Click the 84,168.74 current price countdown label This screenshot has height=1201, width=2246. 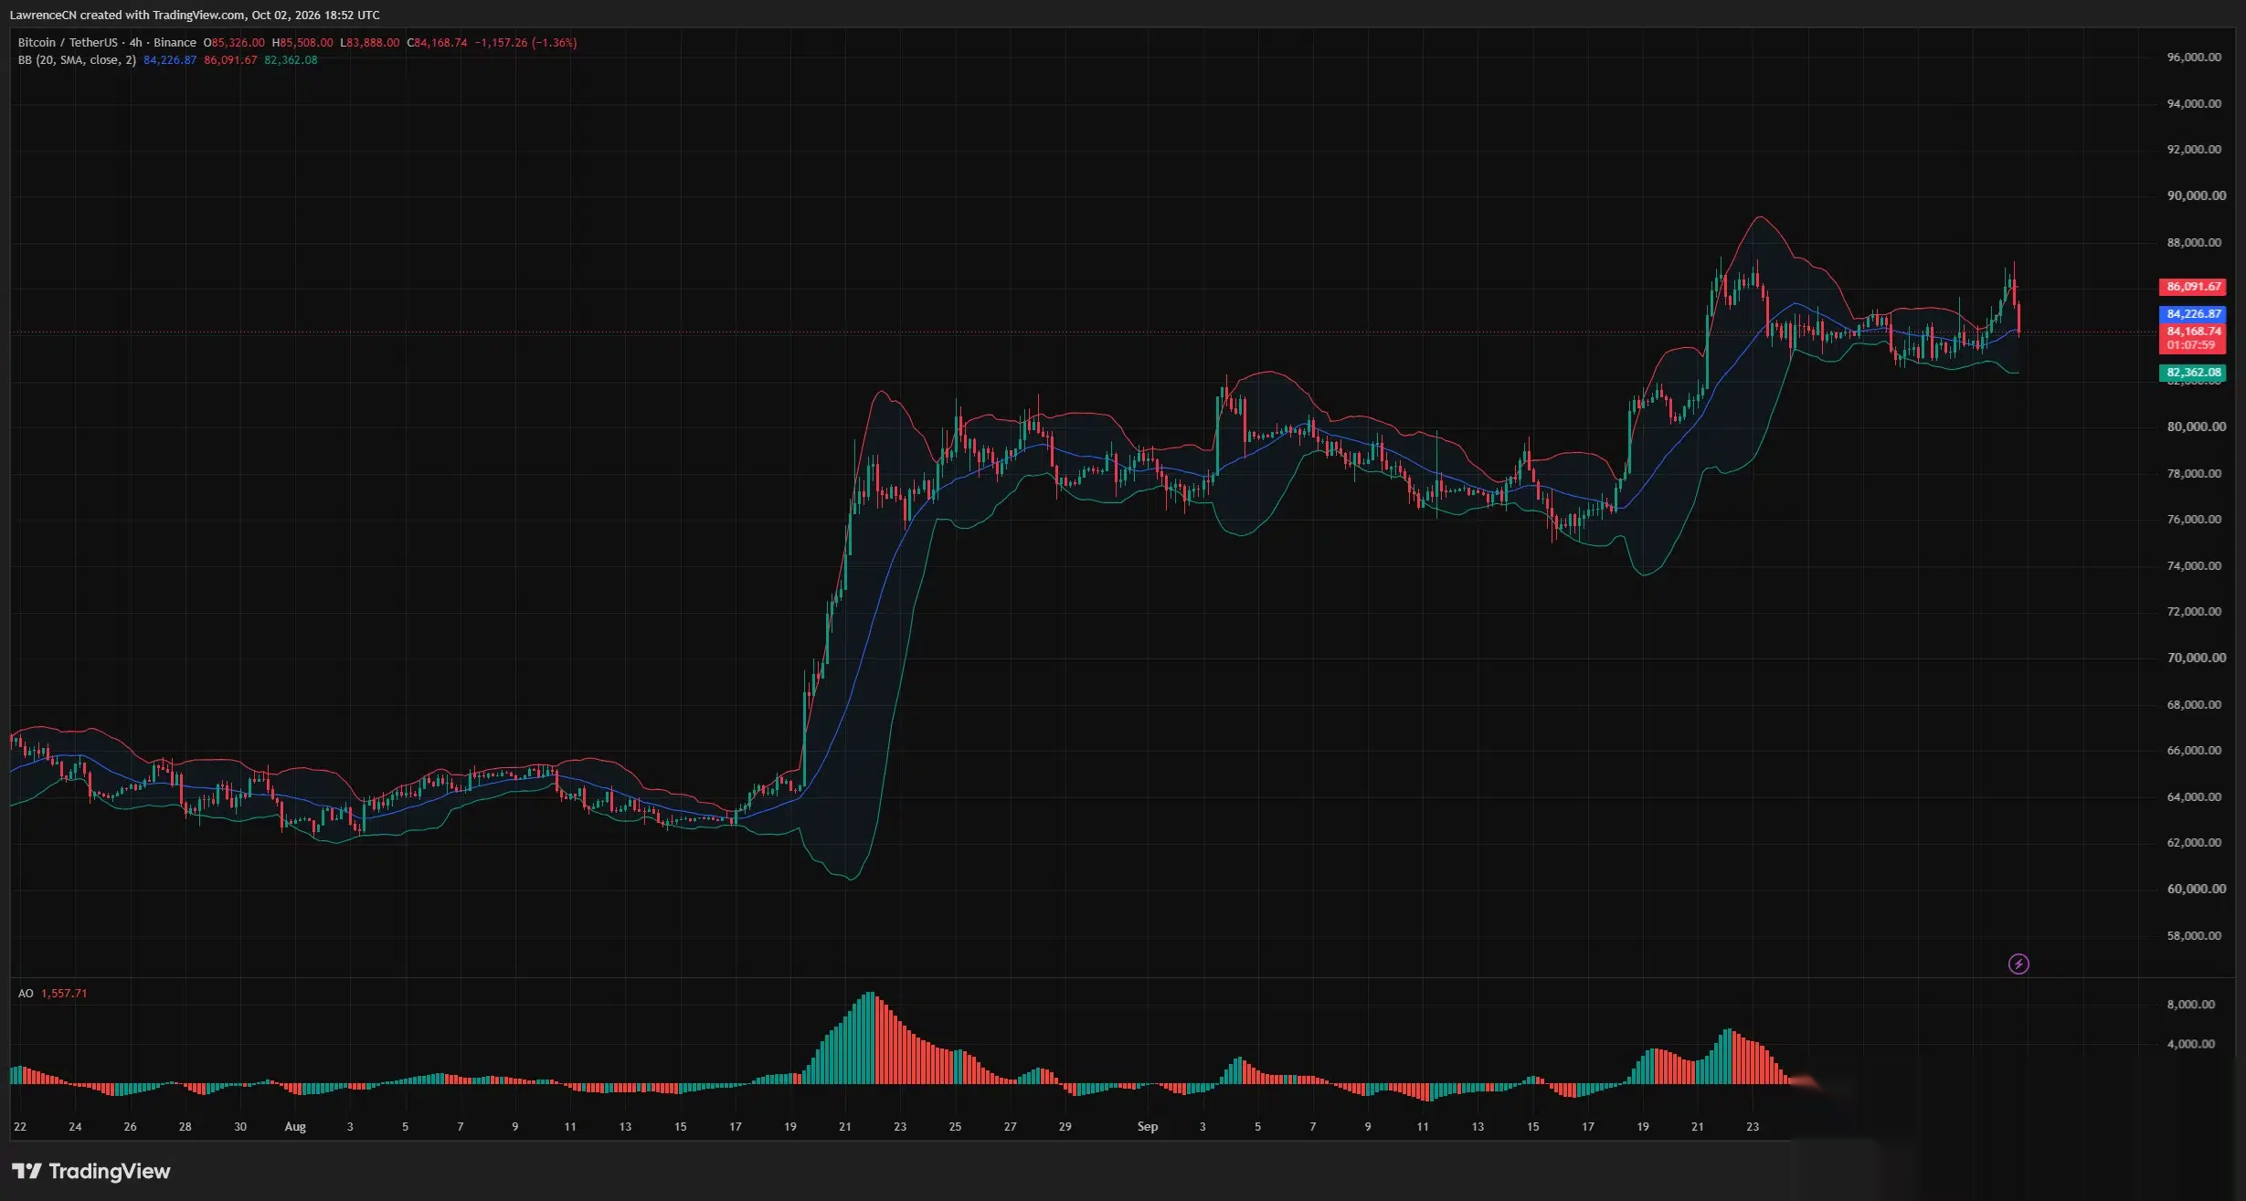2193,338
